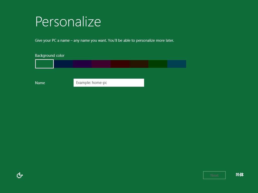The image size is (258, 193).
Task: Click the Next button
Action: pyautogui.click(x=214, y=175)
